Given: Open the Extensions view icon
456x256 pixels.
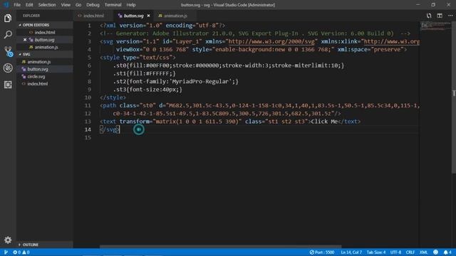Looking at the screenshot, I should (x=8, y=85).
